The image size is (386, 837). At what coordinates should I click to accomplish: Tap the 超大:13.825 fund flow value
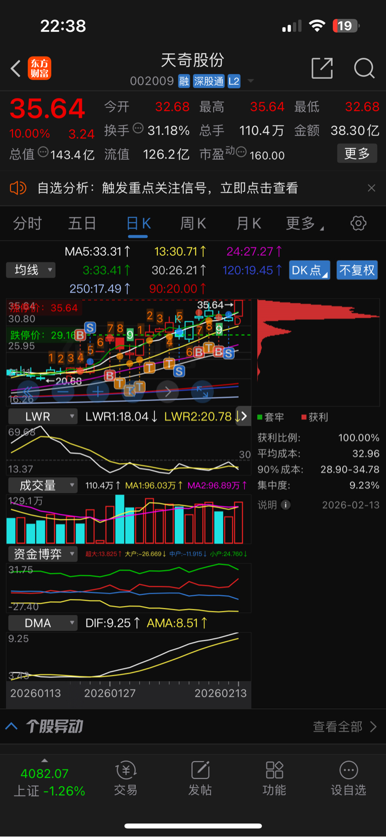point(104,554)
